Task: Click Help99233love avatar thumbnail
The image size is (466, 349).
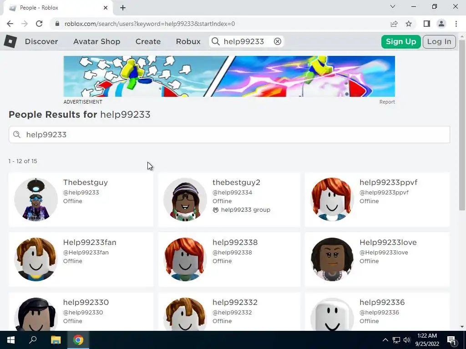Action: pos(332,259)
